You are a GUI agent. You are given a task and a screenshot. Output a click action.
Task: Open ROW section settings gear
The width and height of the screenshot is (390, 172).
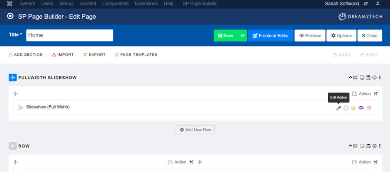pyautogui.click(x=374, y=146)
